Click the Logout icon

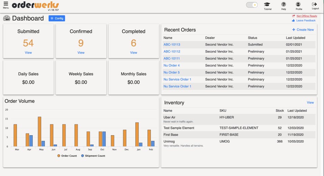click(315, 5)
